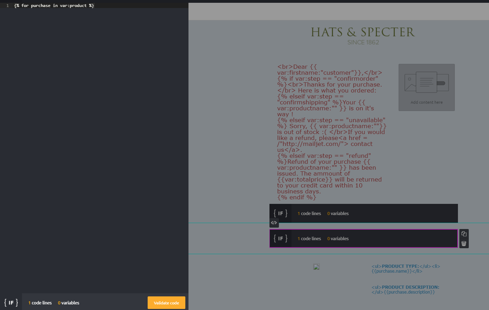
Task: Select the Dear customer template text block
Action: (332, 132)
